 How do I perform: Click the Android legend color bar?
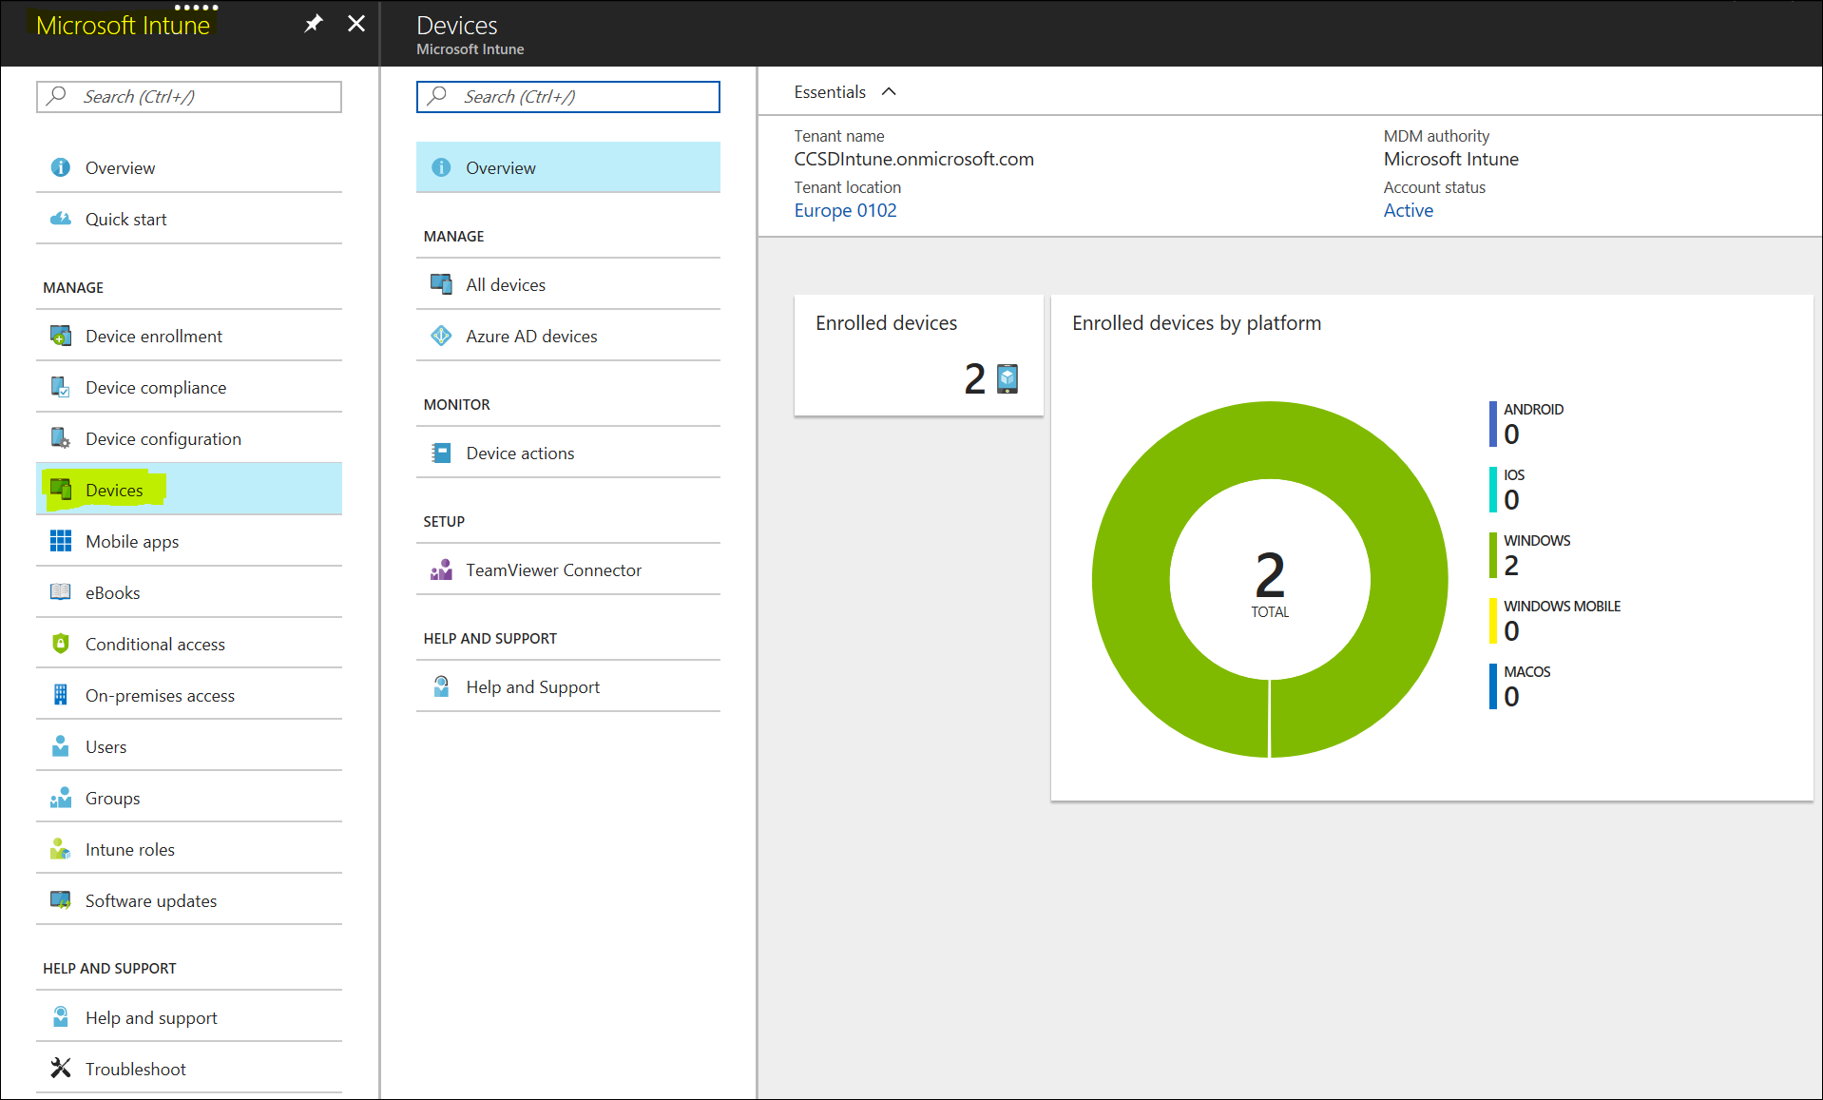click(1492, 424)
